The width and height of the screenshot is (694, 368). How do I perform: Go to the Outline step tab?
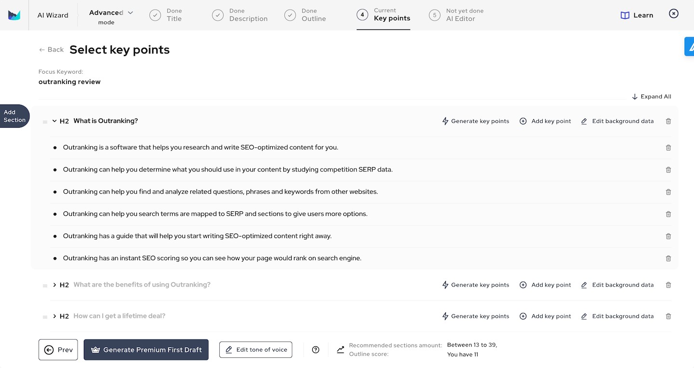coord(306,15)
